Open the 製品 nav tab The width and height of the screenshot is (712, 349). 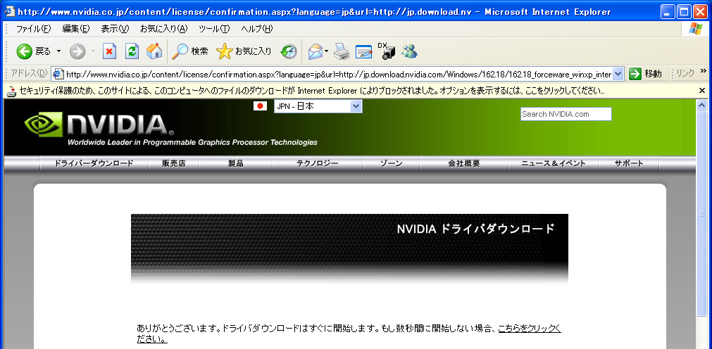pos(236,164)
